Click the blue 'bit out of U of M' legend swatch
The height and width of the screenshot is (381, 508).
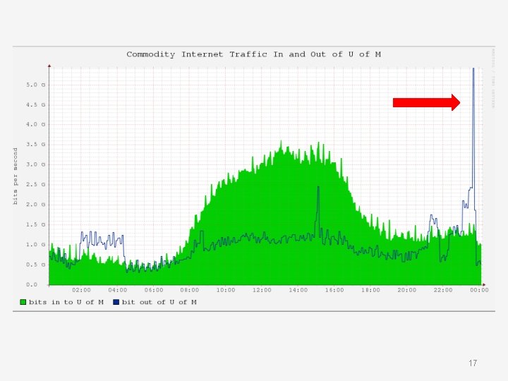point(116,302)
